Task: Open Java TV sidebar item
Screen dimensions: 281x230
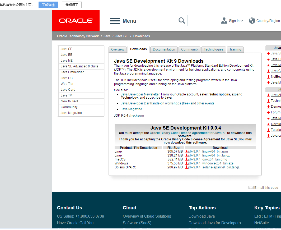Action: click(x=81, y=95)
